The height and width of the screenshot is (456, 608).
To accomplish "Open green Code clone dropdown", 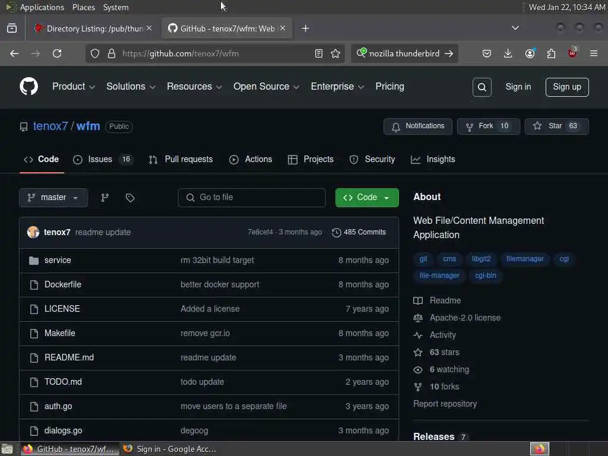I will pos(367,198).
